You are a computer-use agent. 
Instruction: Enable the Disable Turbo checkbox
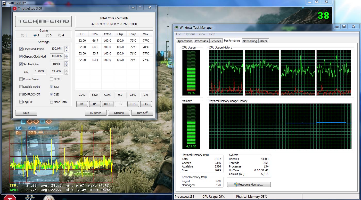[x=21, y=87]
